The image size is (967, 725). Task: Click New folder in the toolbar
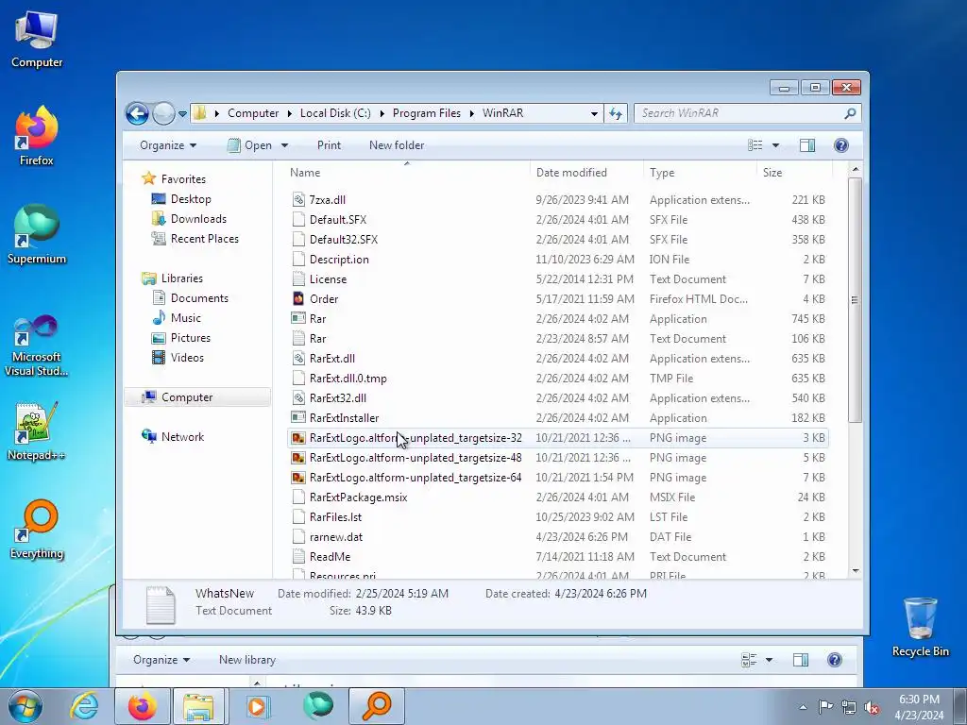[397, 145]
